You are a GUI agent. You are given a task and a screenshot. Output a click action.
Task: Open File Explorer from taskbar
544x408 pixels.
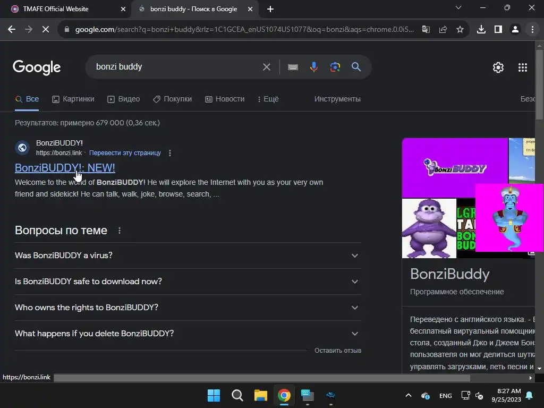point(260,395)
